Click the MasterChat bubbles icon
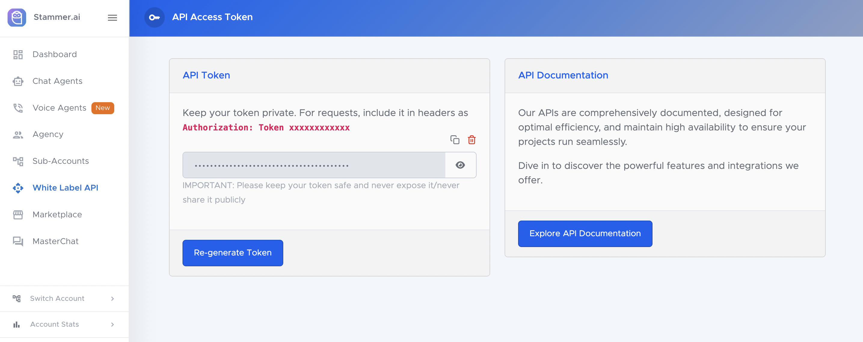 pos(18,242)
